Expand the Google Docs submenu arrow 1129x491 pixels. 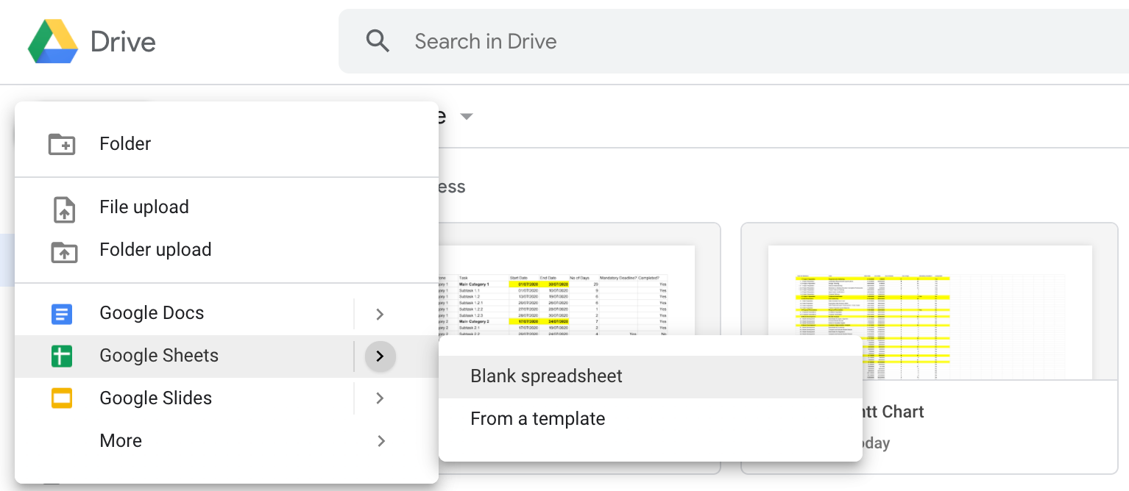380,314
